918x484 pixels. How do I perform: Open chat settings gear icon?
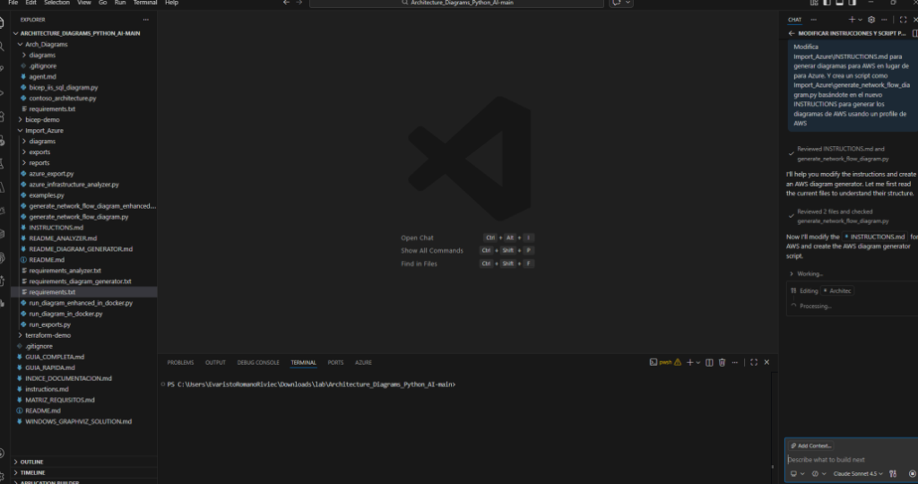click(x=870, y=19)
